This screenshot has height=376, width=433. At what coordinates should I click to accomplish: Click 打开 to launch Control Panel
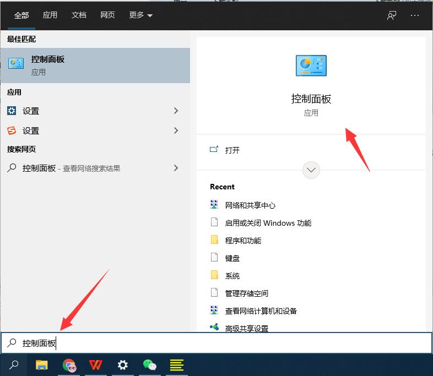coord(232,150)
